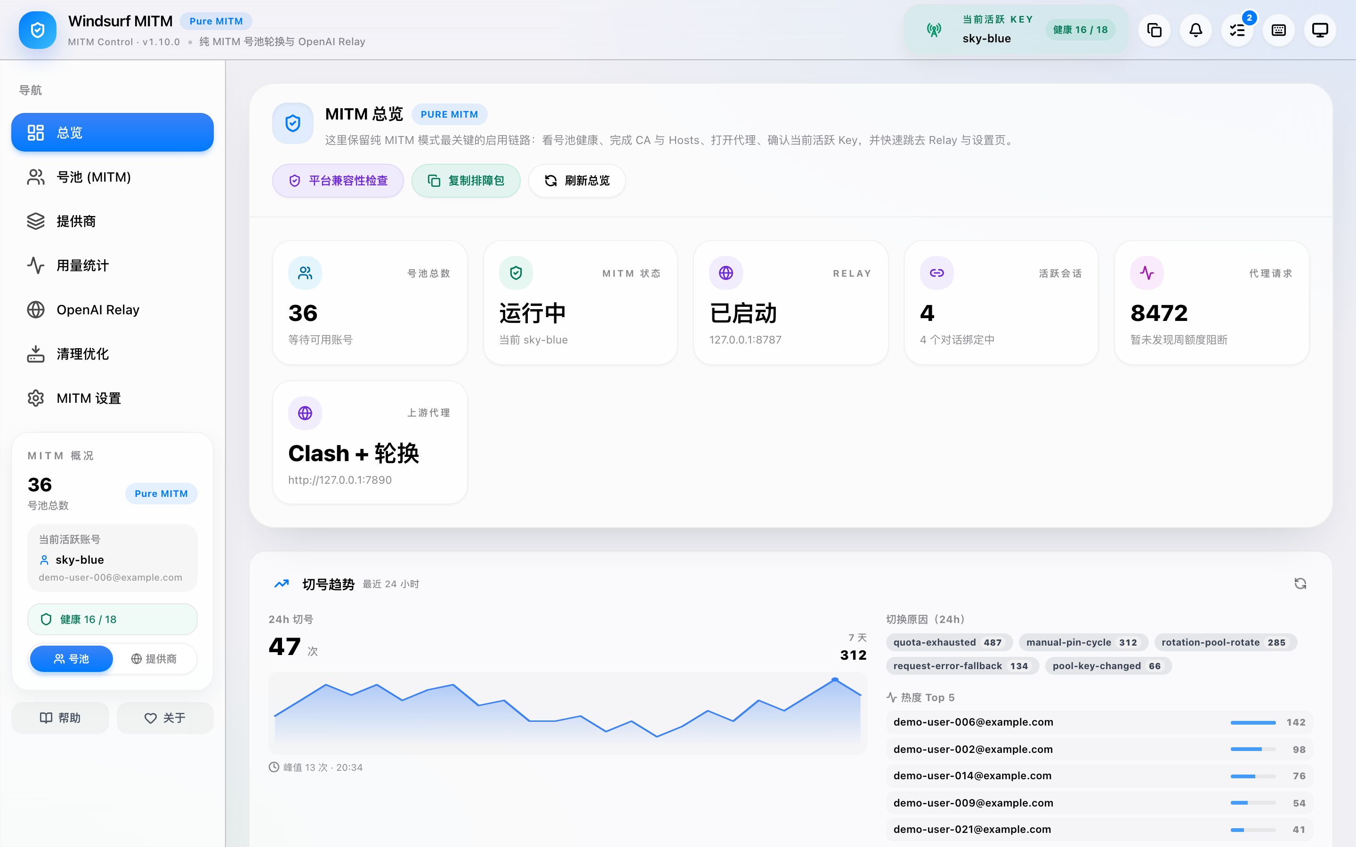The width and height of the screenshot is (1356, 847).
Task: Click the 刷新总览 button
Action: point(577,180)
